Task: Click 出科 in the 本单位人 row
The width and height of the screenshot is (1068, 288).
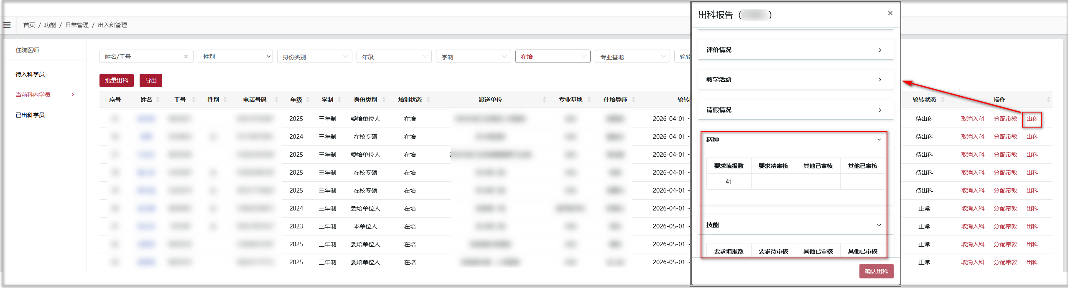Action: (1032, 226)
